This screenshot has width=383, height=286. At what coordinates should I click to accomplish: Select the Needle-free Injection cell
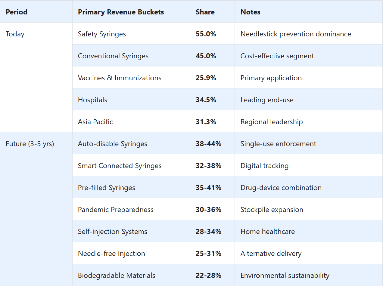click(111, 254)
